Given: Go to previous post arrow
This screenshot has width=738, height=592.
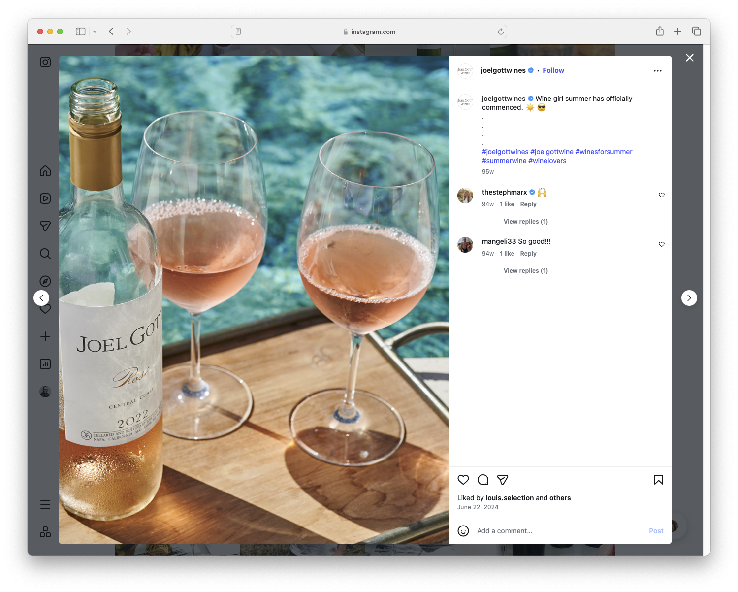Looking at the screenshot, I should click(41, 298).
